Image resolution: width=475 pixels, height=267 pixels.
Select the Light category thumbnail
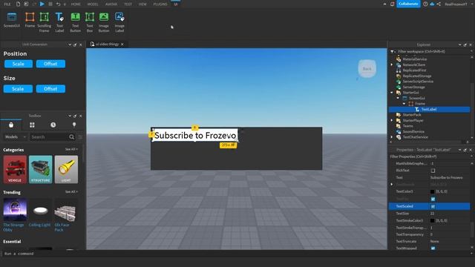pos(66,170)
